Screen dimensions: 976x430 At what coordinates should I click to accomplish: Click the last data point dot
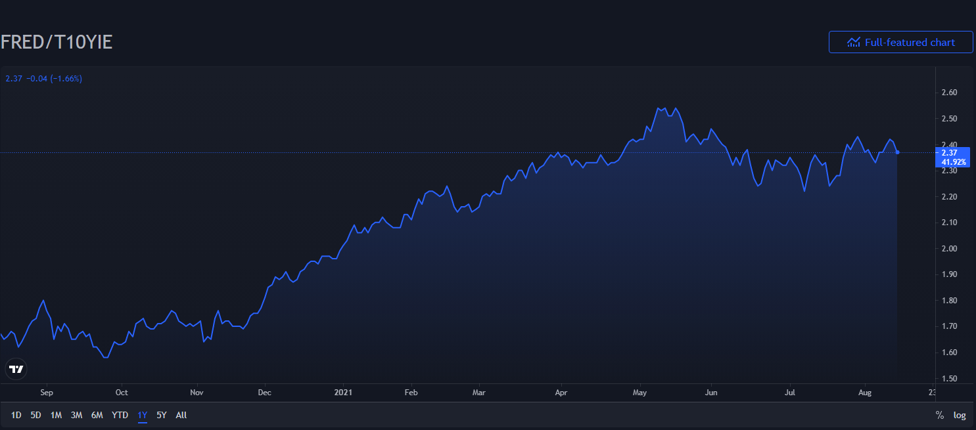[x=898, y=152]
